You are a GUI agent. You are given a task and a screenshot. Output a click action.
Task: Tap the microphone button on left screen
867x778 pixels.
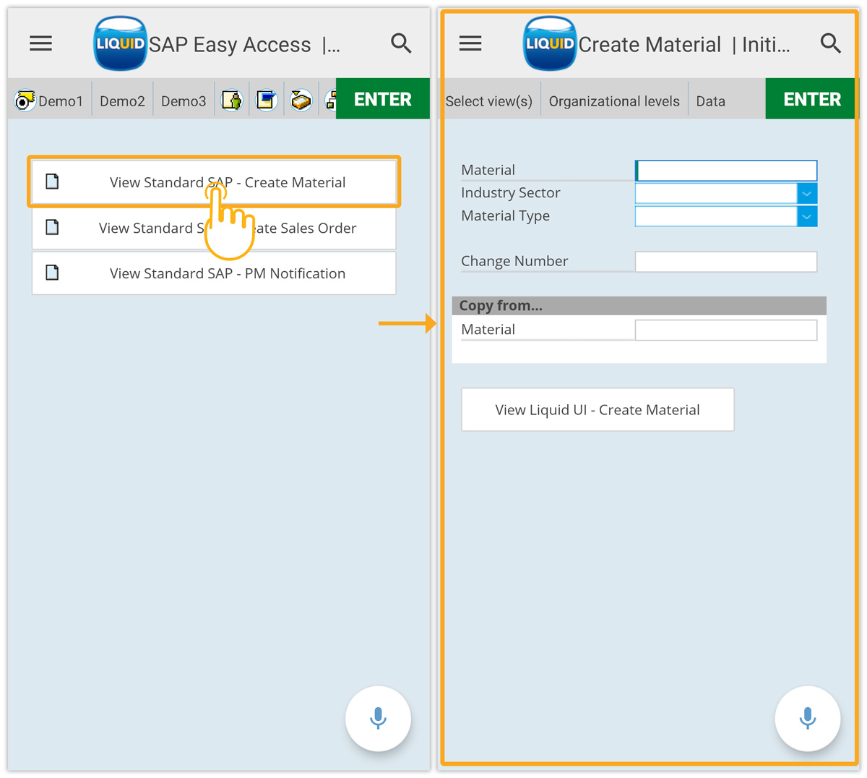(378, 719)
